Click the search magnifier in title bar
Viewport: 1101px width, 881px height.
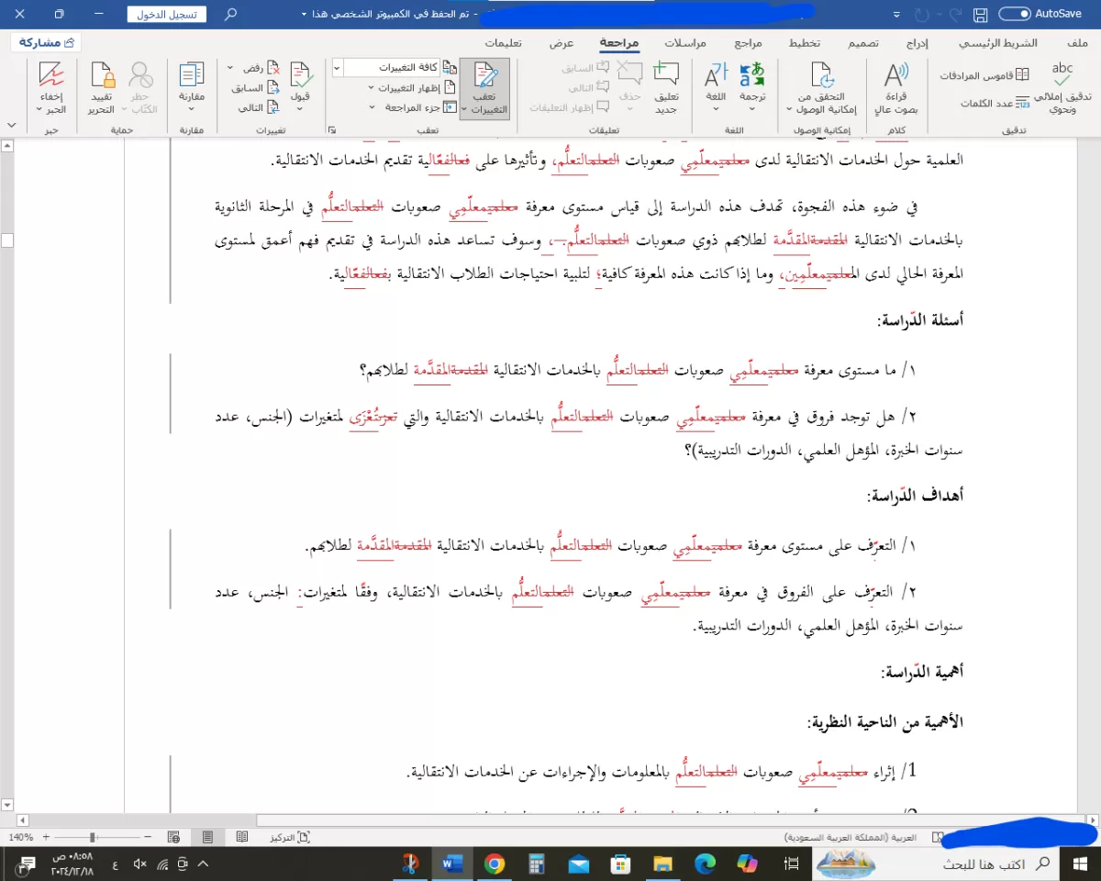(230, 15)
